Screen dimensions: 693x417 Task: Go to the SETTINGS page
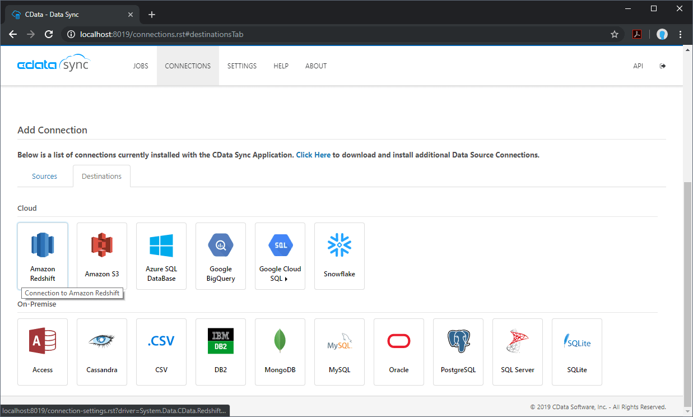pyautogui.click(x=242, y=66)
